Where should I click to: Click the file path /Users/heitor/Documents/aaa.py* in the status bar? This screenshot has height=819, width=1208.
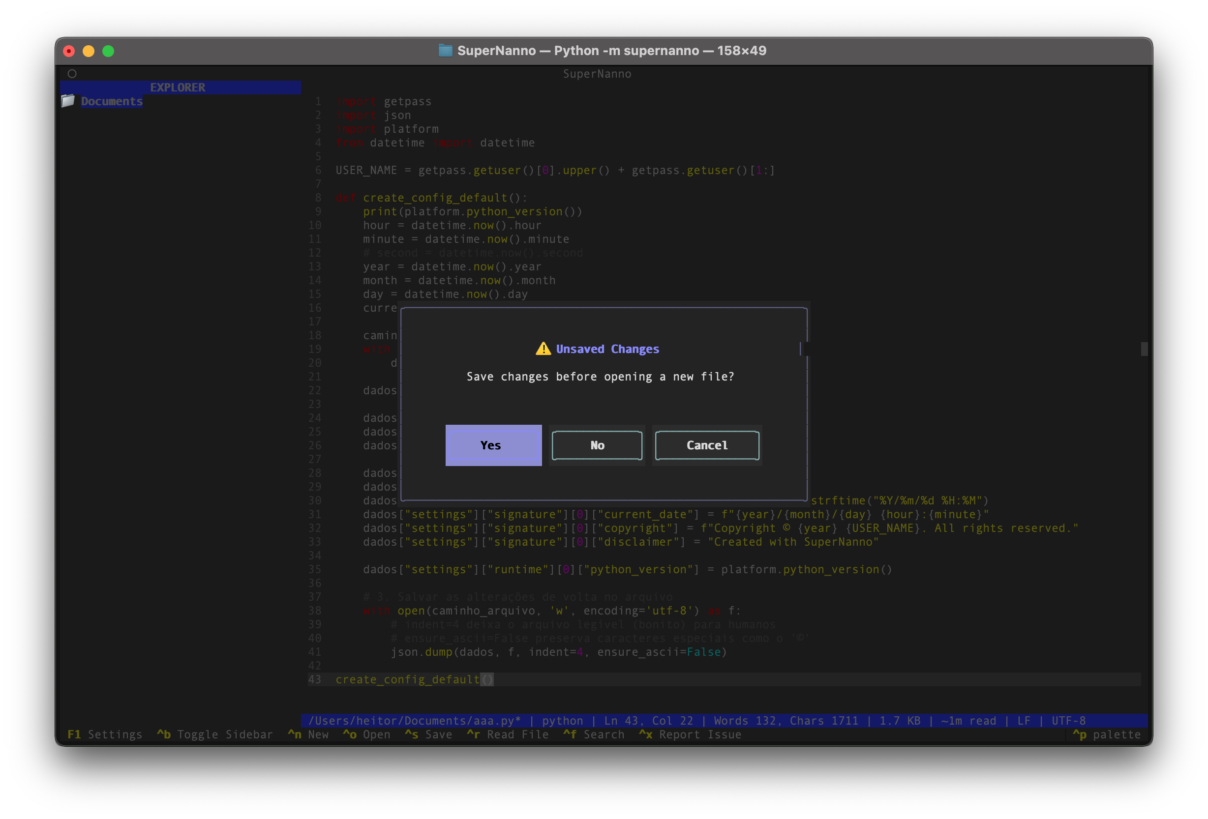[x=414, y=721]
